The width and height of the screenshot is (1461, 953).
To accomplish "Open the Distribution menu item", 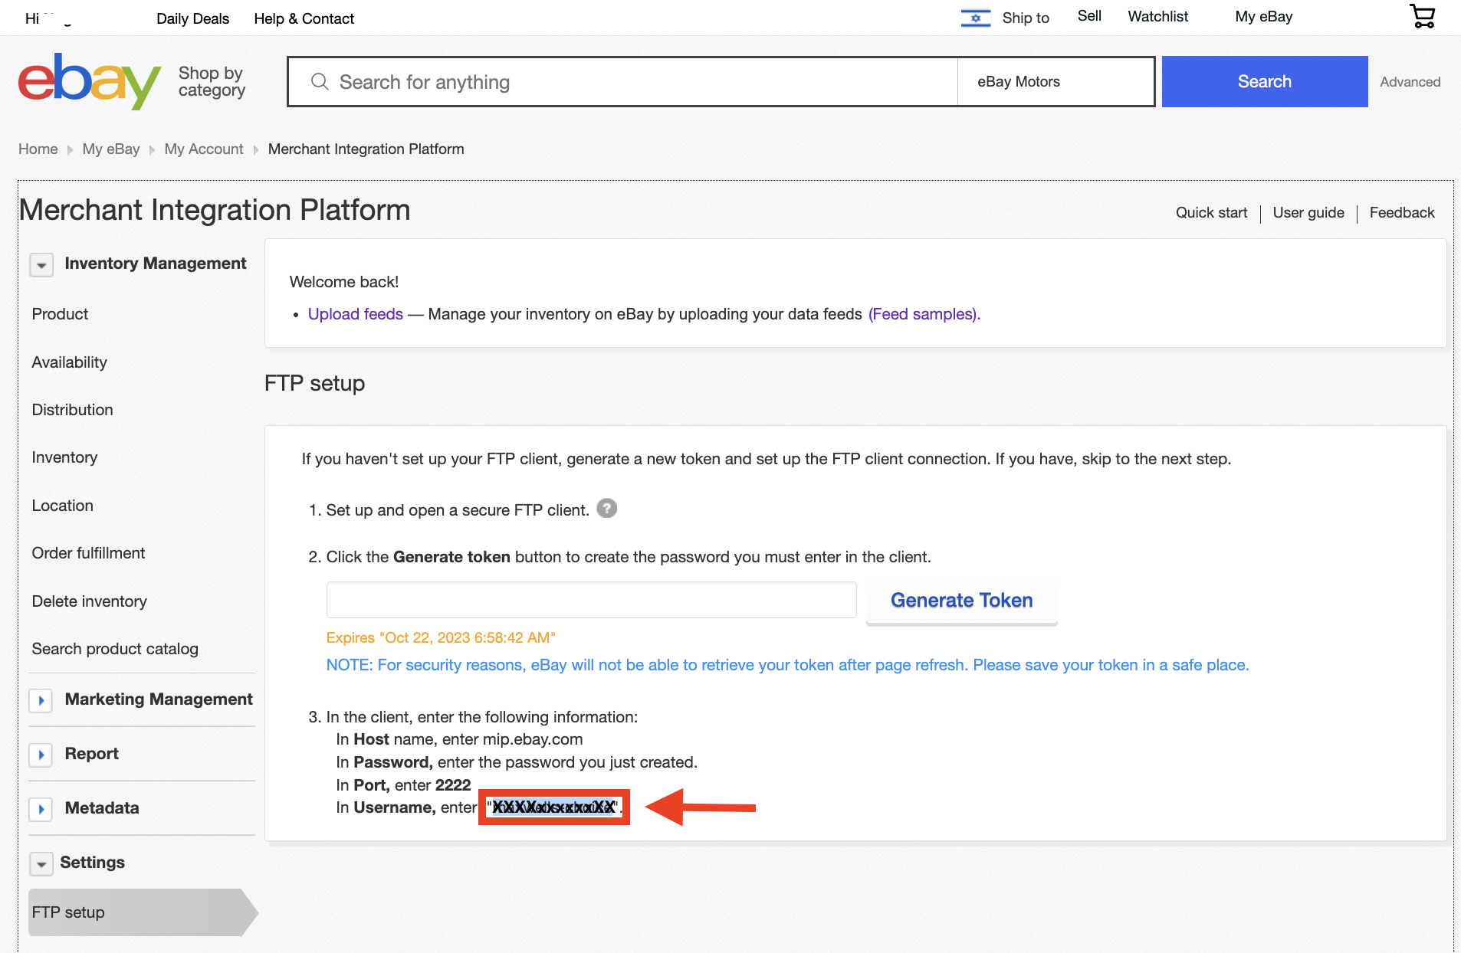I will pyautogui.click(x=72, y=410).
